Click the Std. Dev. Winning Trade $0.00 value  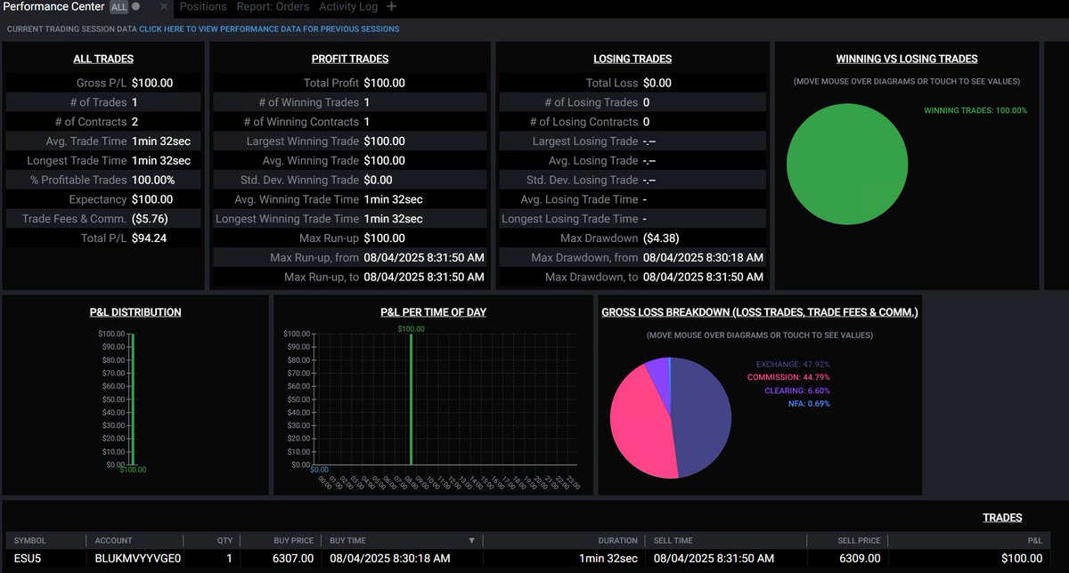379,180
